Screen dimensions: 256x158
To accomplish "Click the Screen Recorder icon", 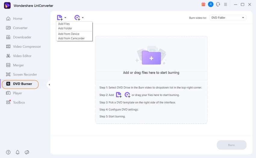I will pyautogui.click(x=8, y=74).
